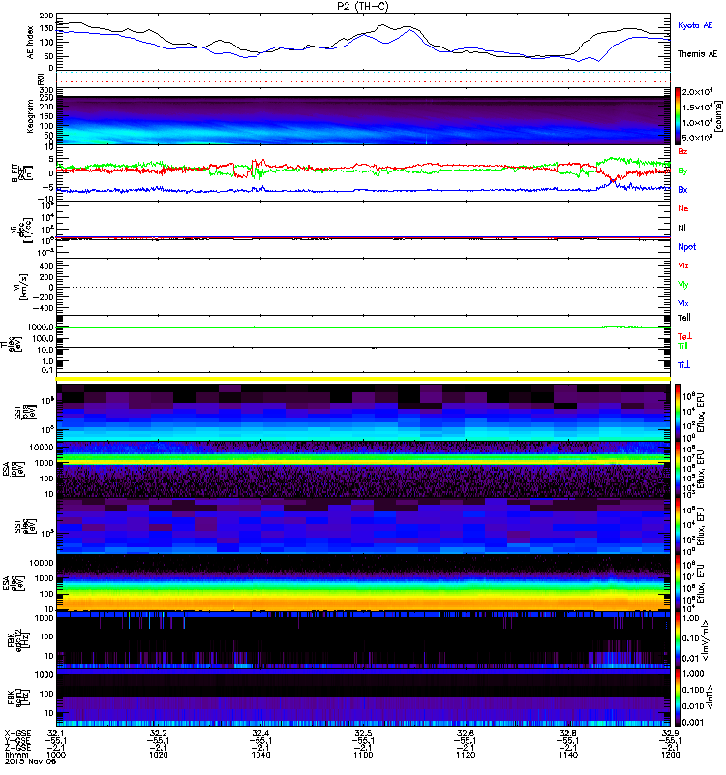Click the 1120 time tick label
The width and height of the screenshot is (726, 775).
pyautogui.click(x=466, y=755)
